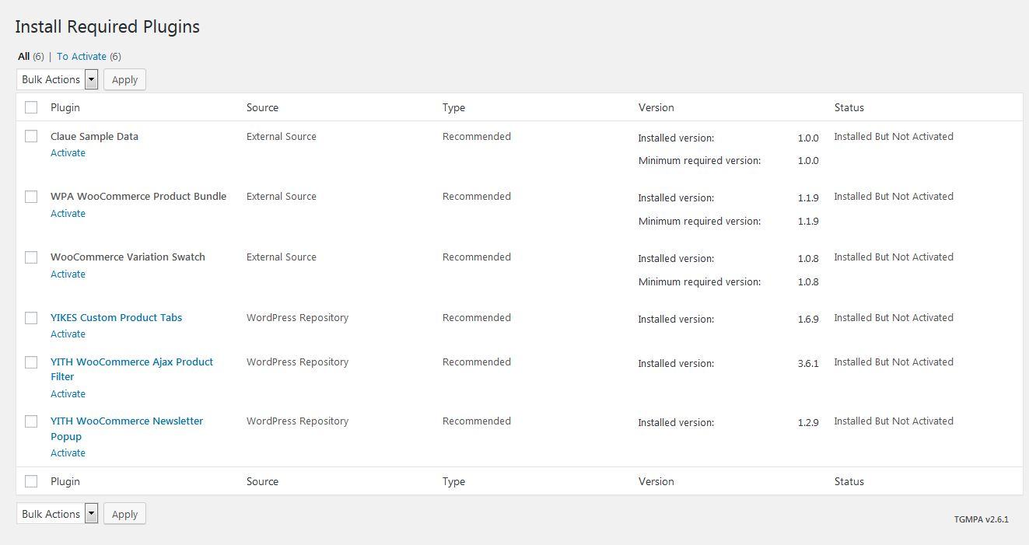Click the Install Required Plugins heading

pyautogui.click(x=107, y=26)
